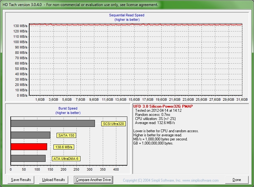
Task: Click the red sequential read speed line
Action: pos(136,25)
